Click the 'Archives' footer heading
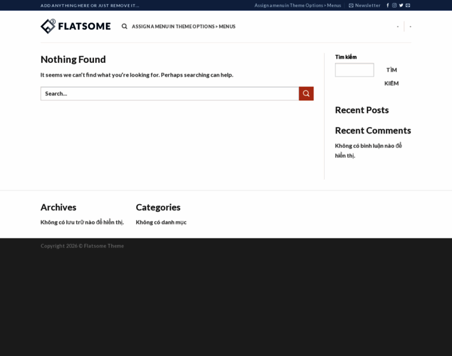This screenshot has width=452, height=356. (58, 207)
